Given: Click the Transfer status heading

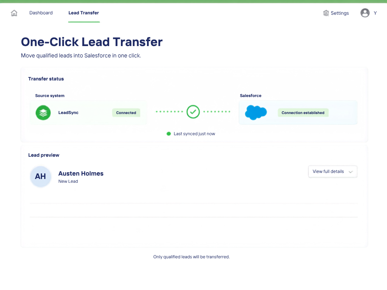Looking at the screenshot, I should (x=46, y=79).
